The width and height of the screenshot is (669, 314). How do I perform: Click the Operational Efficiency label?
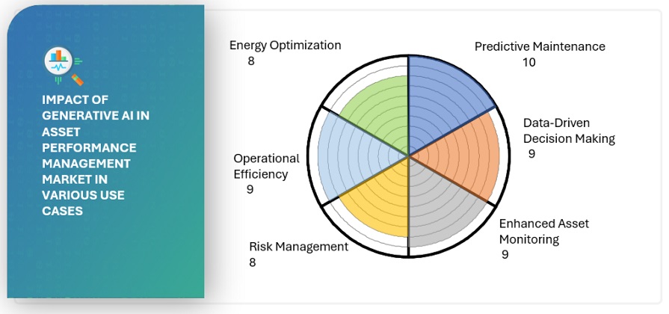(x=266, y=166)
